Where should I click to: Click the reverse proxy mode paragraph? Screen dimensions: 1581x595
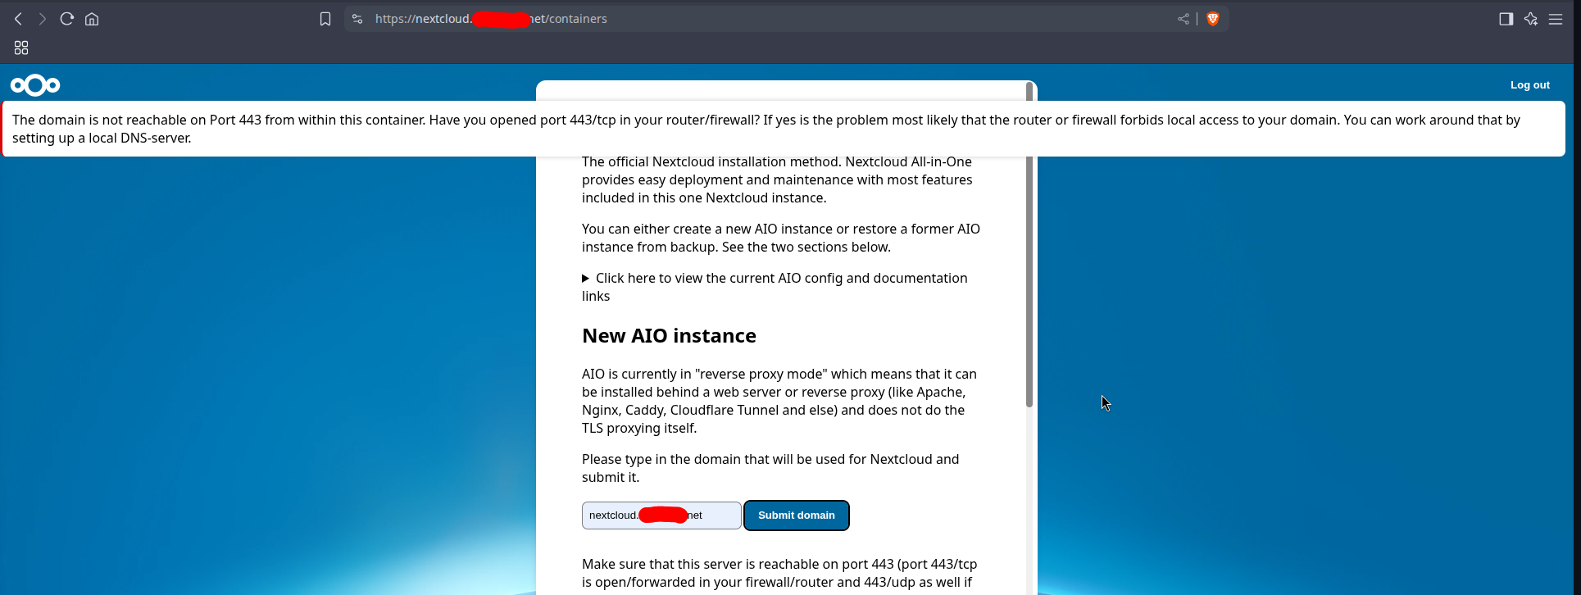point(779,401)
